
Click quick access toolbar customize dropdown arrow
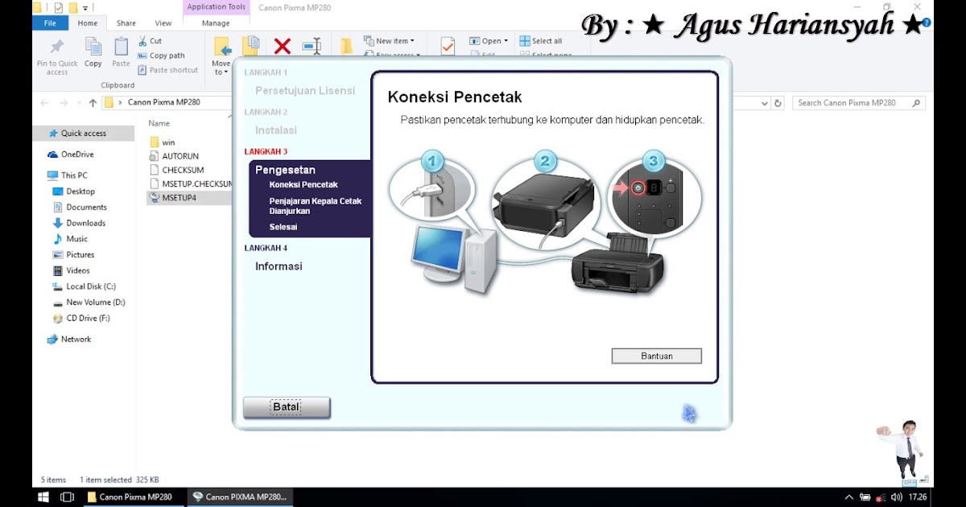pos(85,7)
